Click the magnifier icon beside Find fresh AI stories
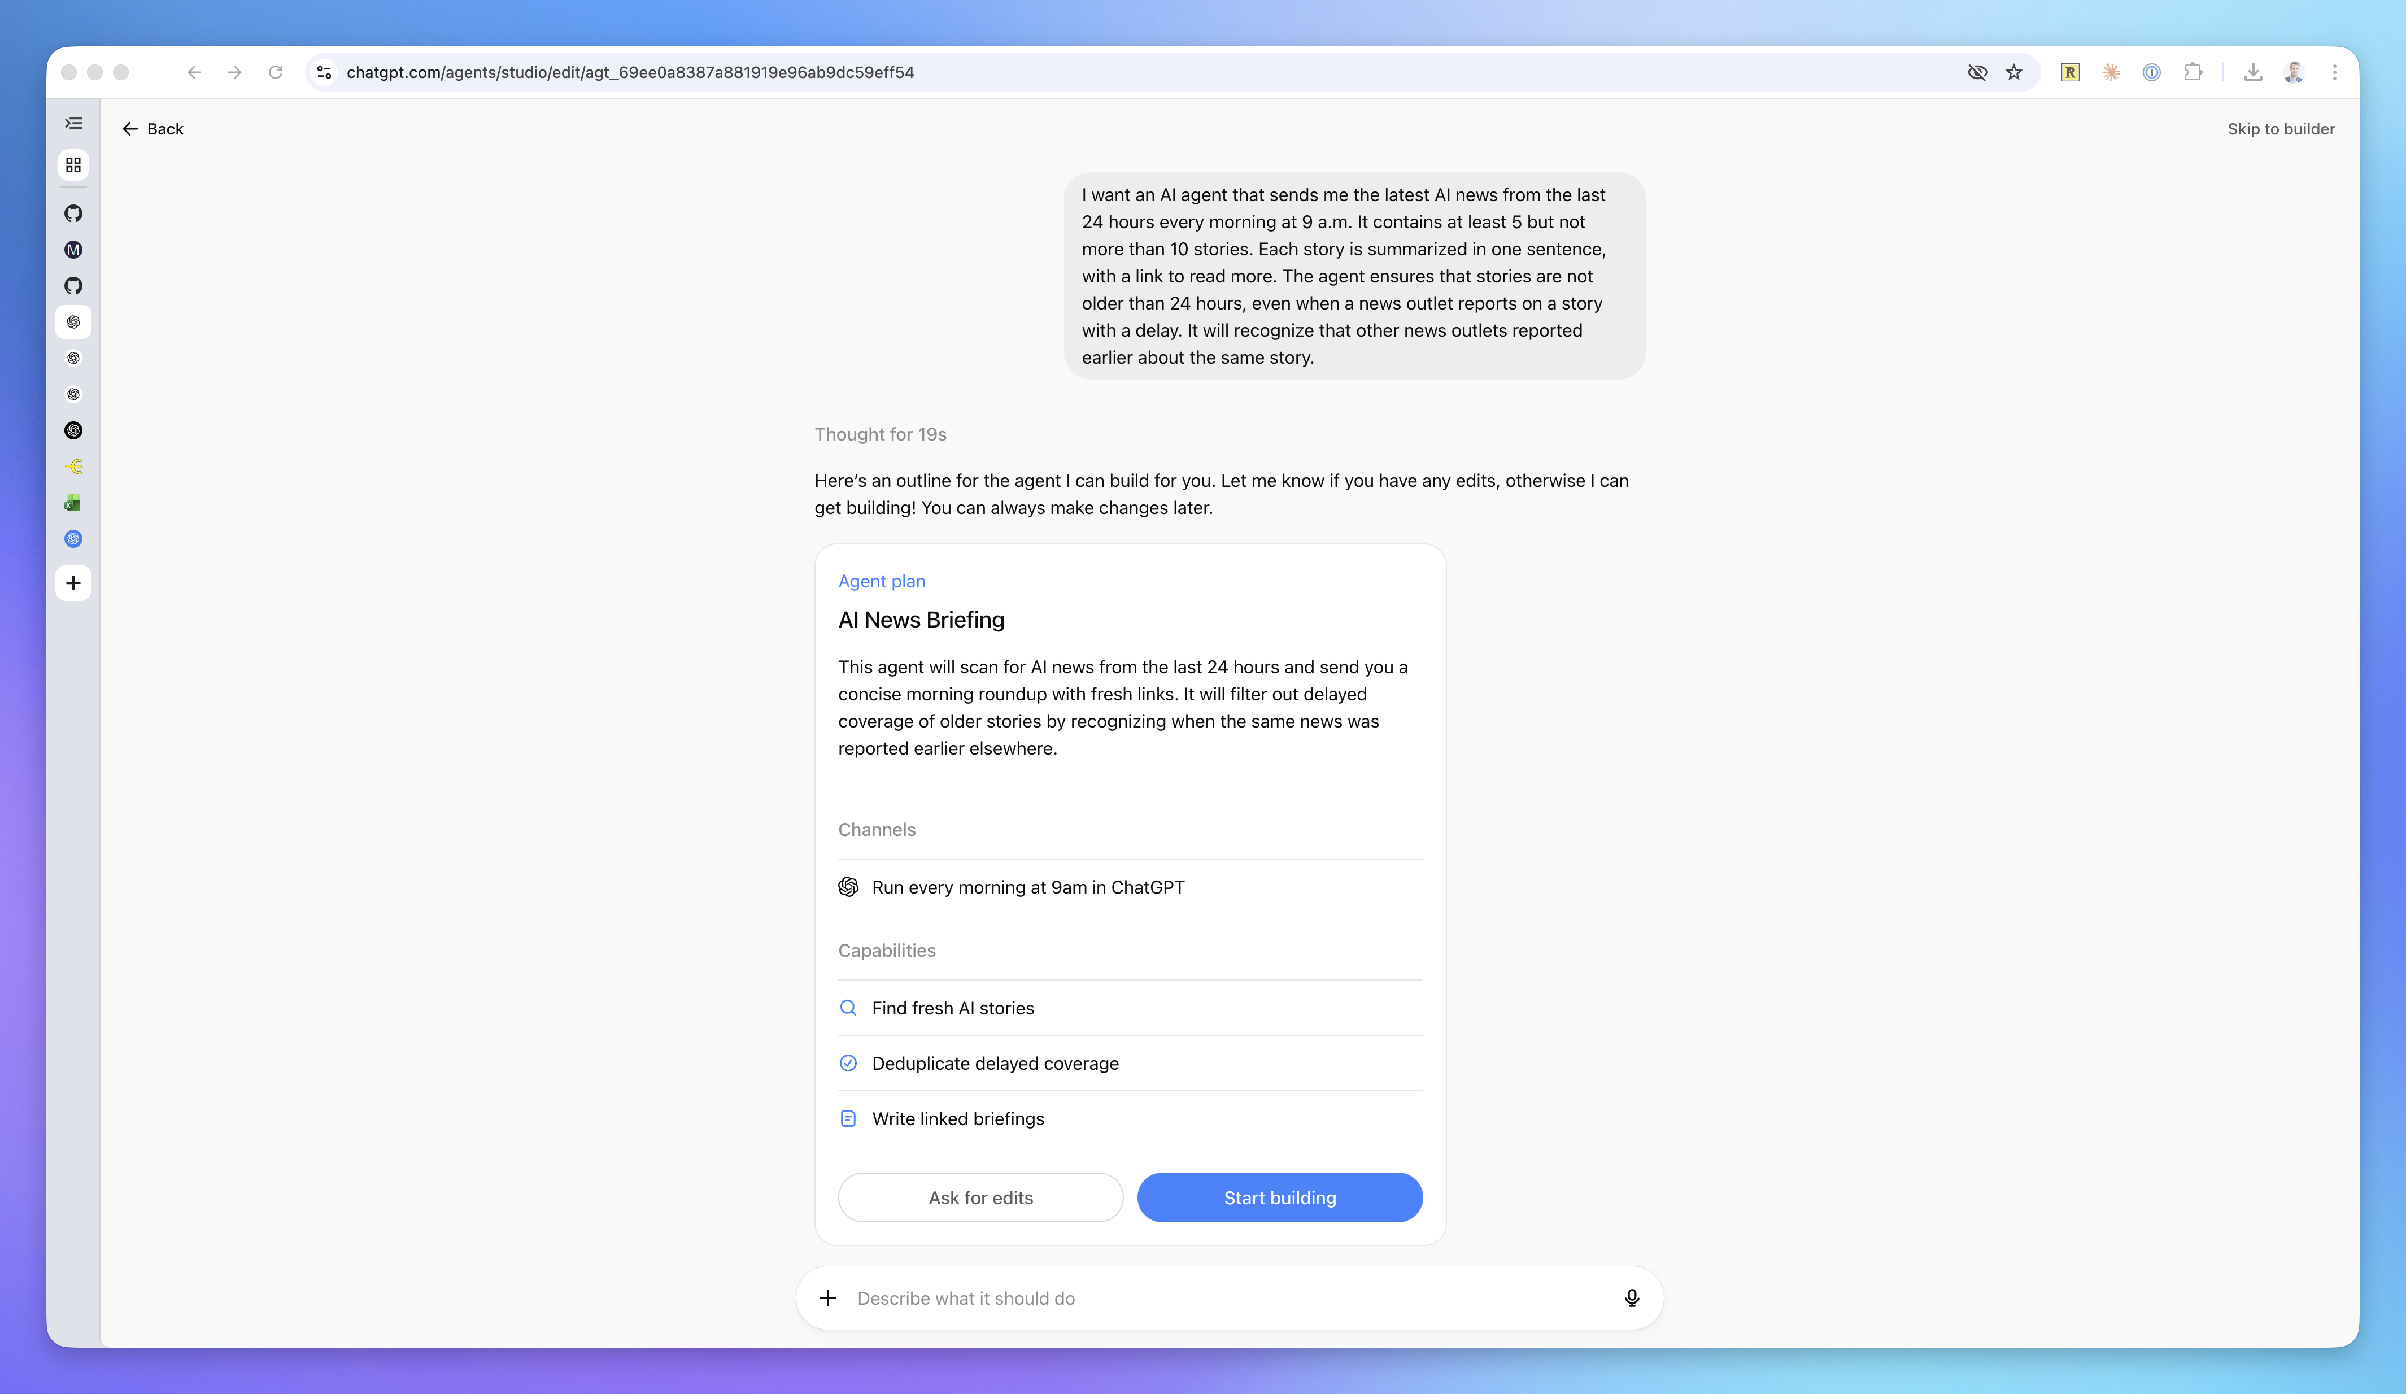 (848, 1008)
